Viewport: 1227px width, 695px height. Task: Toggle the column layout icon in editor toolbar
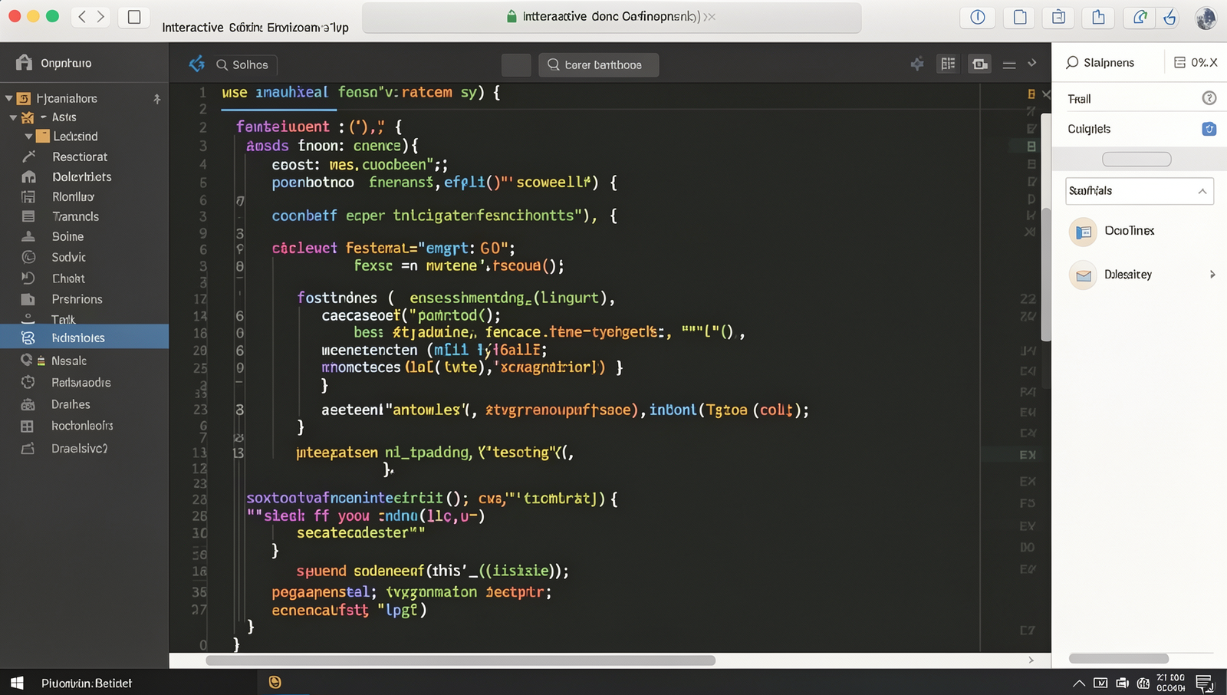click(948, 64)
